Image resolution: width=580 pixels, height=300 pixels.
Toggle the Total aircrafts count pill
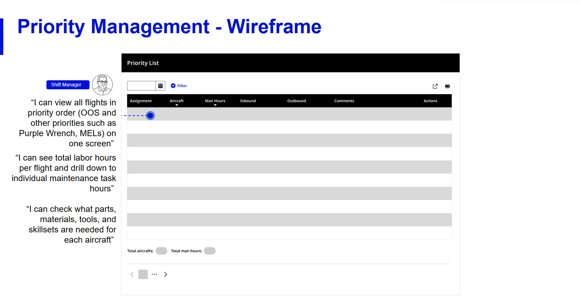click(x=161, y=251)
